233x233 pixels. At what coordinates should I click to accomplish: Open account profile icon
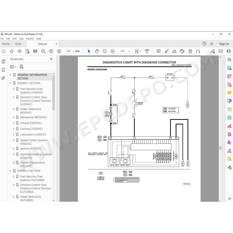point(229,51)
